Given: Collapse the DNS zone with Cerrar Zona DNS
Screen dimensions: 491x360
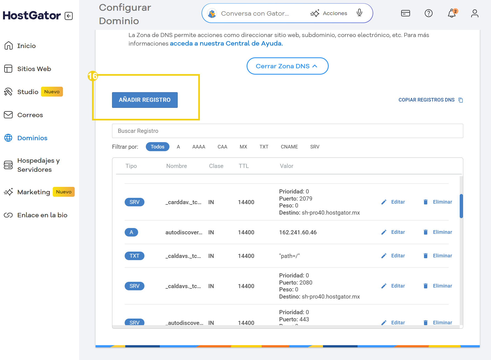Looking at the screenshot, I should (287, 66).
